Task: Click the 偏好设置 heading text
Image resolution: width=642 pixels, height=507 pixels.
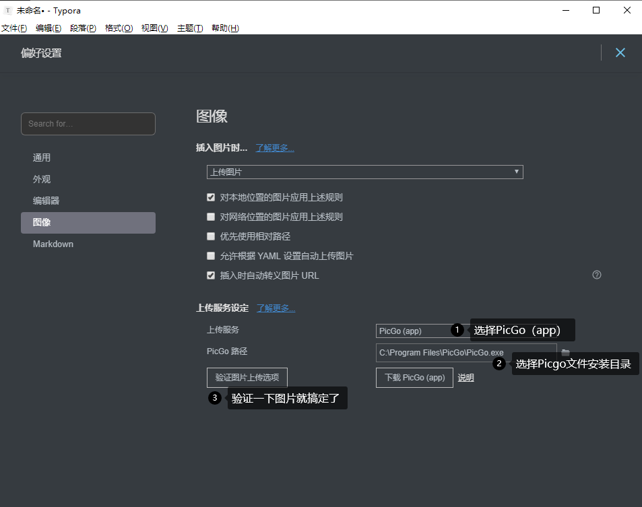Action: coord(41,53)
